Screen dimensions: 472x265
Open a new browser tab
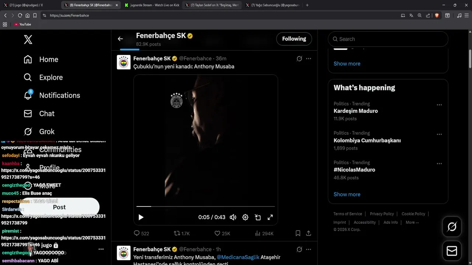pyautogui.click(x=307, y=5)
